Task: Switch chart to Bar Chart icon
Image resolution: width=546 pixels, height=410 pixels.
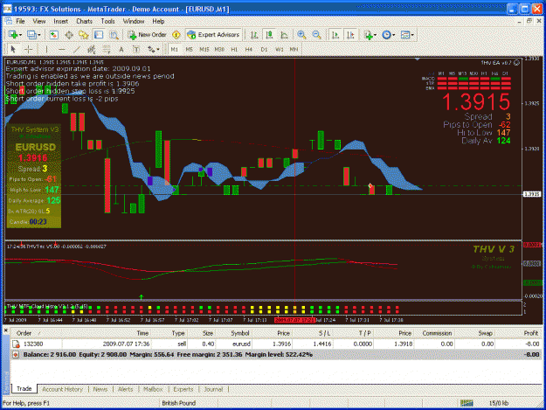Action: tap(254, 35)
